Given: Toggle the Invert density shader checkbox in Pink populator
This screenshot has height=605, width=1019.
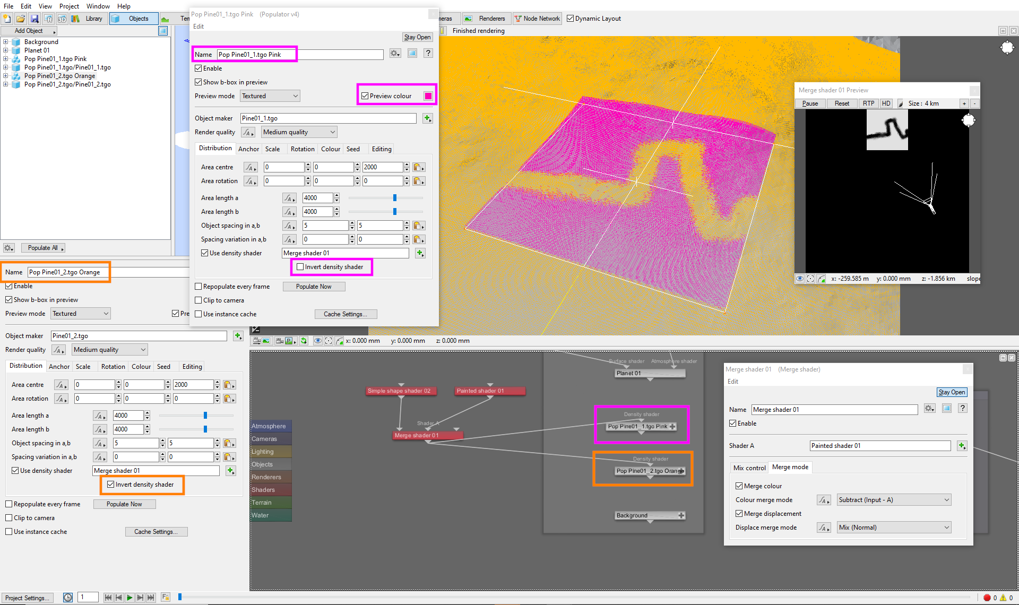Looking at the screenshot, I should 300,267.
